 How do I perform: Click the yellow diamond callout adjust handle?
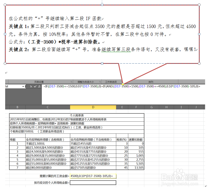click(123, 84)
